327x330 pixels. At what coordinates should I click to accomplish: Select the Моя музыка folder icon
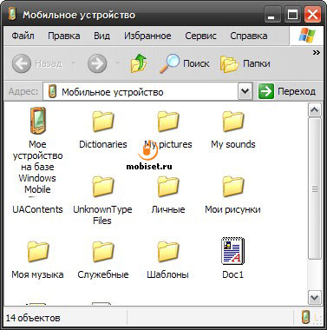click(38, 252)
